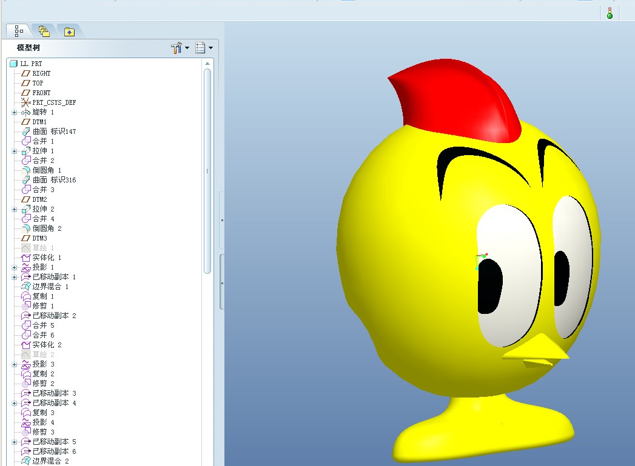Select the 投影 1 project icon

click(26, 267)
